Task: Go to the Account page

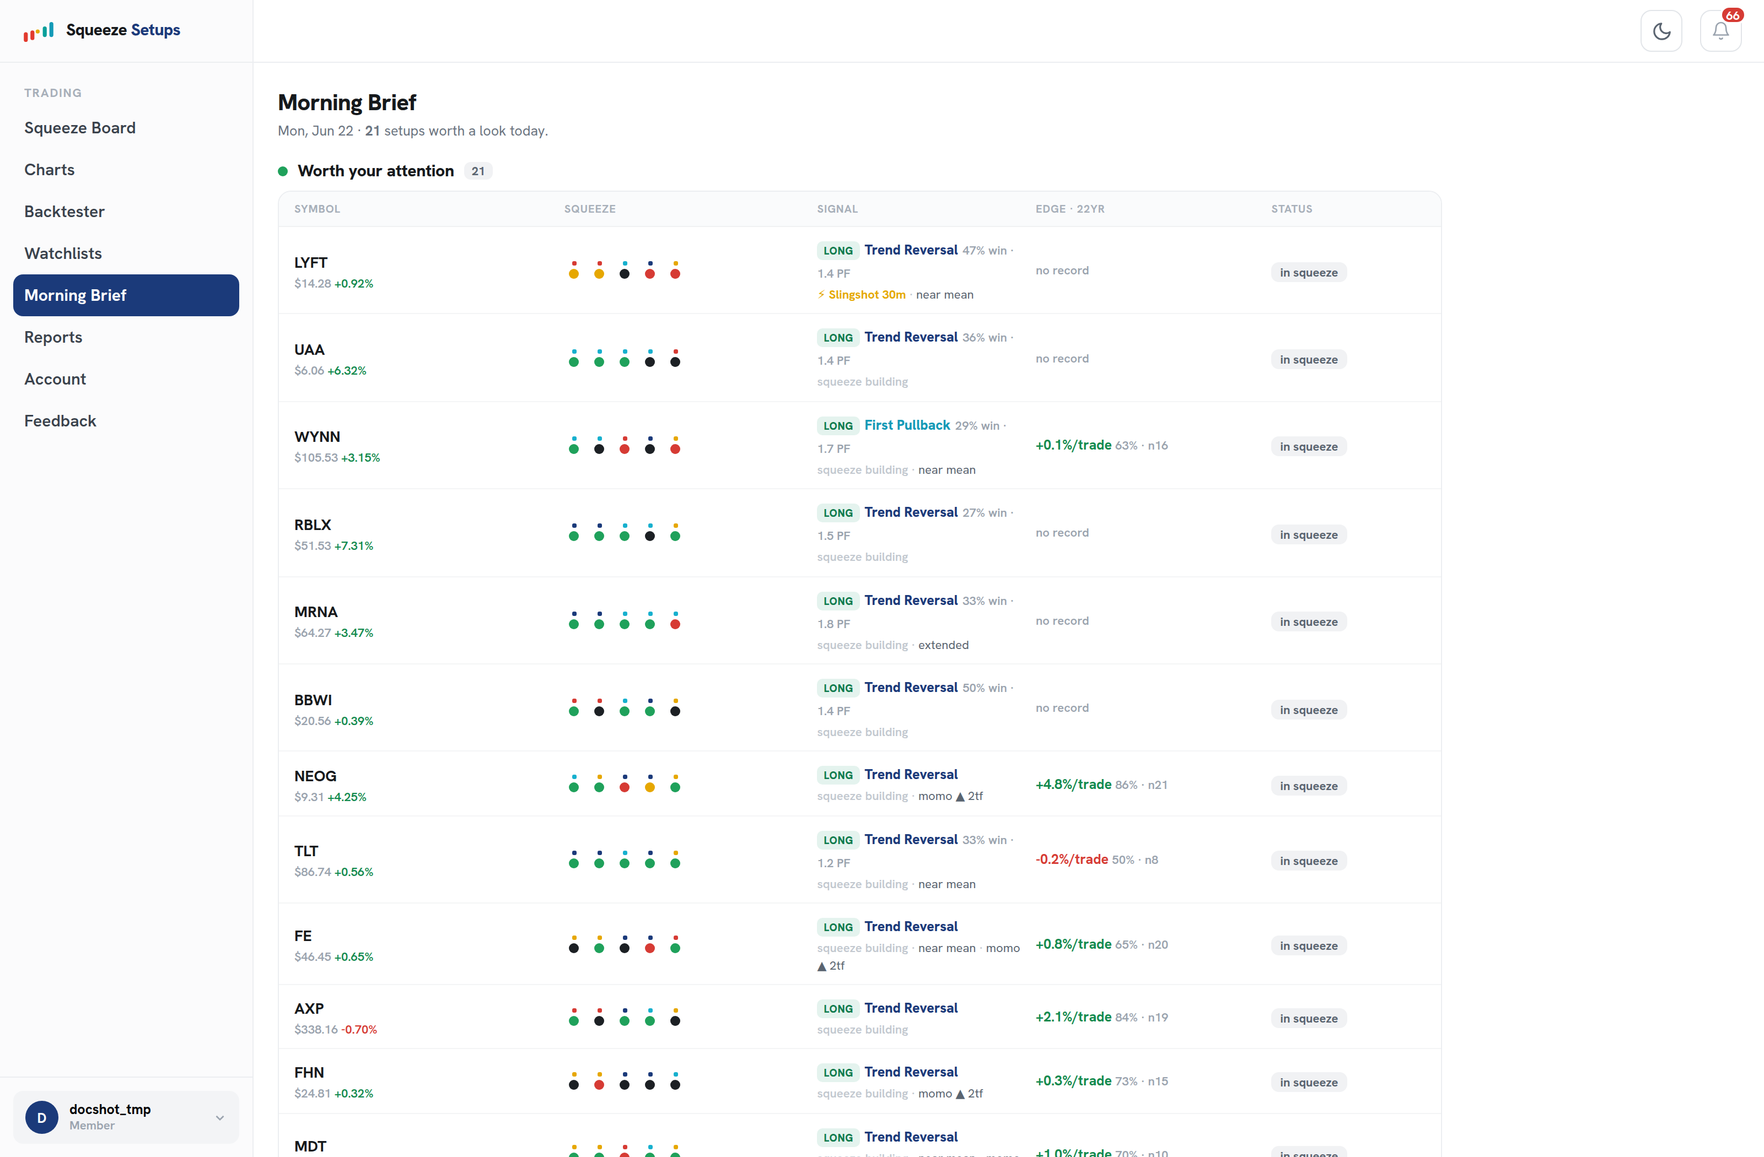Action: (126, 379)
